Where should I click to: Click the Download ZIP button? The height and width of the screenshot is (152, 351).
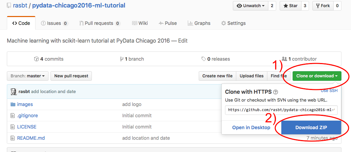pyautogui.click(x=311, y=127)
